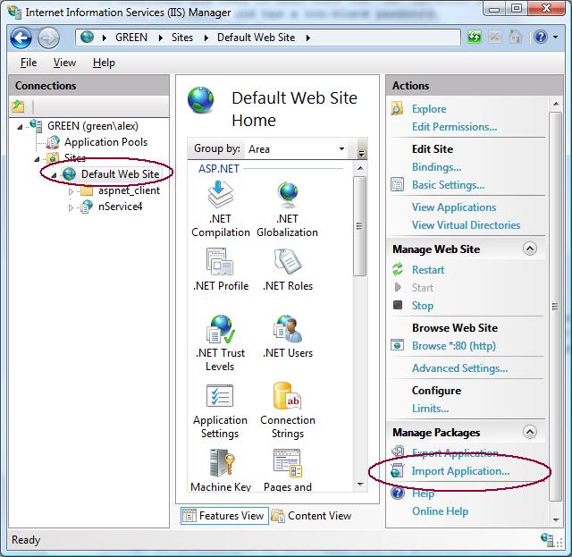Screen dimensions: 572x557
Task: Click the Create New Connection icon
Action: tap(18, 106)
